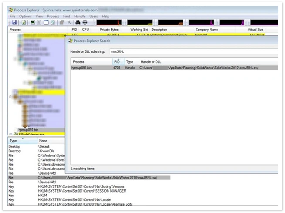
Task: Select the Directory \KnownDlls handle row
Action: pyautogui.click(x=37, y=151)
